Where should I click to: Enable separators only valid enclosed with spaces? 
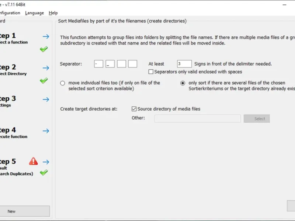pos(151,72)
